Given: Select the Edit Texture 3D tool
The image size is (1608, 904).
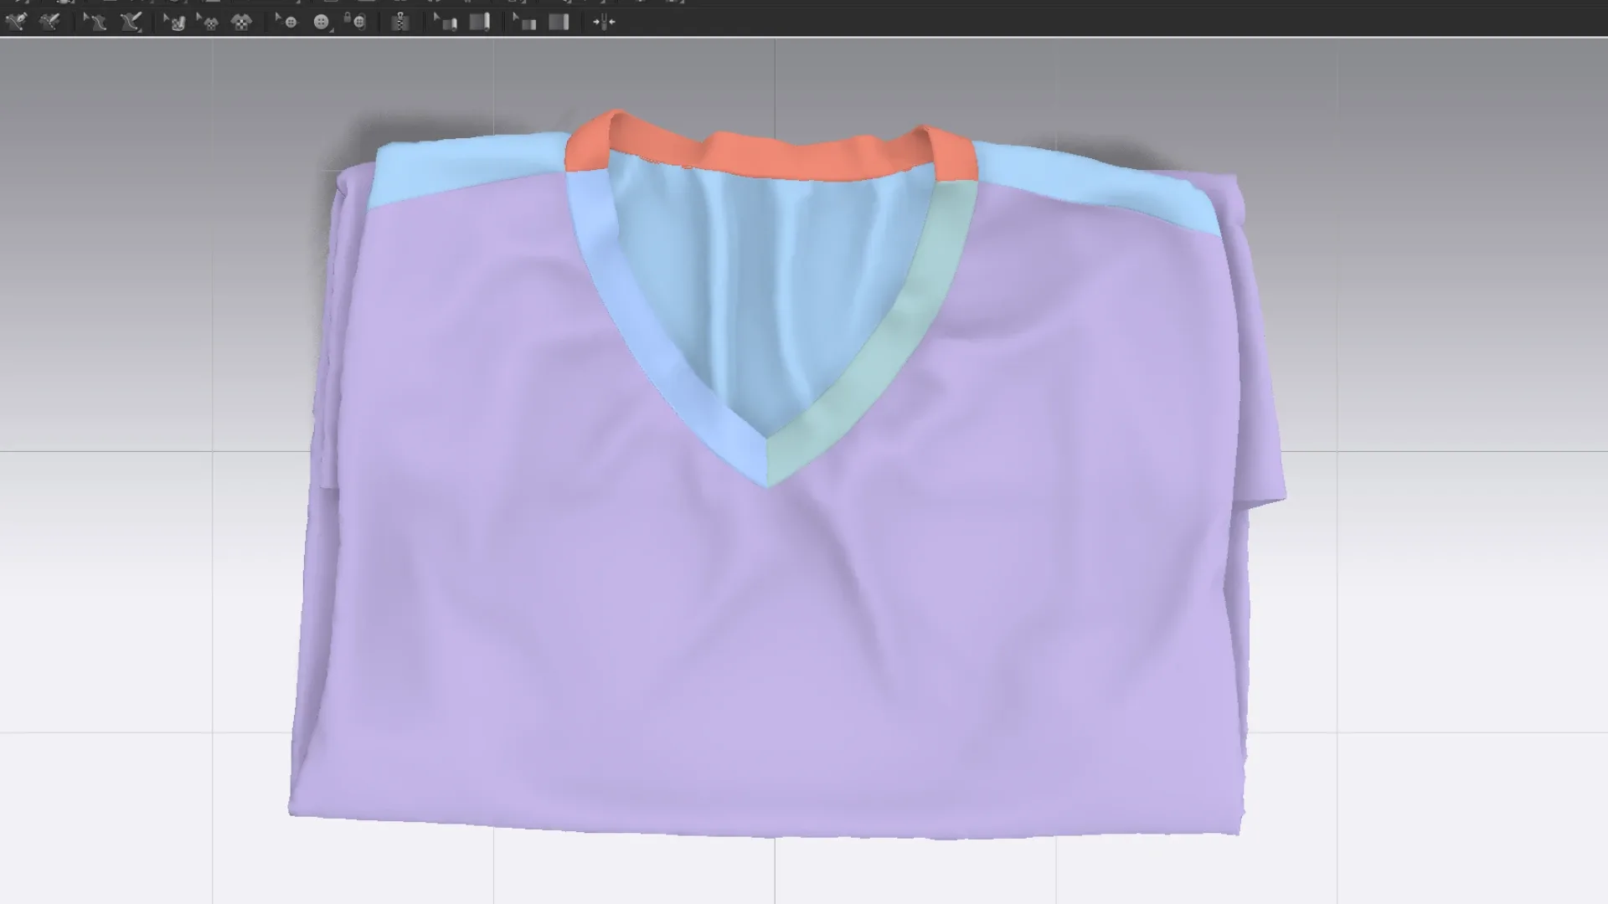Looking at the screenshot, I should pyautogui.click(x=174, y=22).
